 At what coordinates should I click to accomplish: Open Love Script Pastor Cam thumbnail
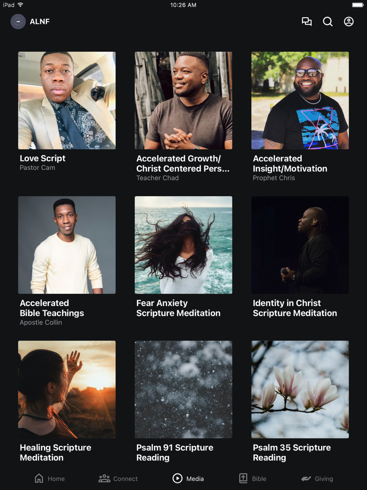[x=67, y=100]
